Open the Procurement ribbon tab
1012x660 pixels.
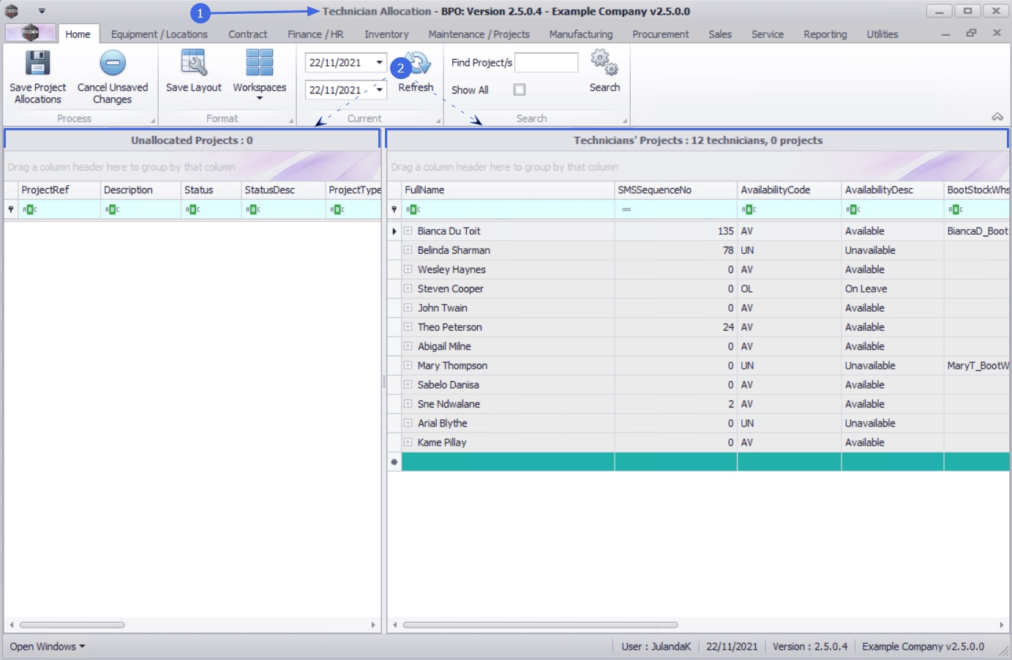(x=661, y=34)
